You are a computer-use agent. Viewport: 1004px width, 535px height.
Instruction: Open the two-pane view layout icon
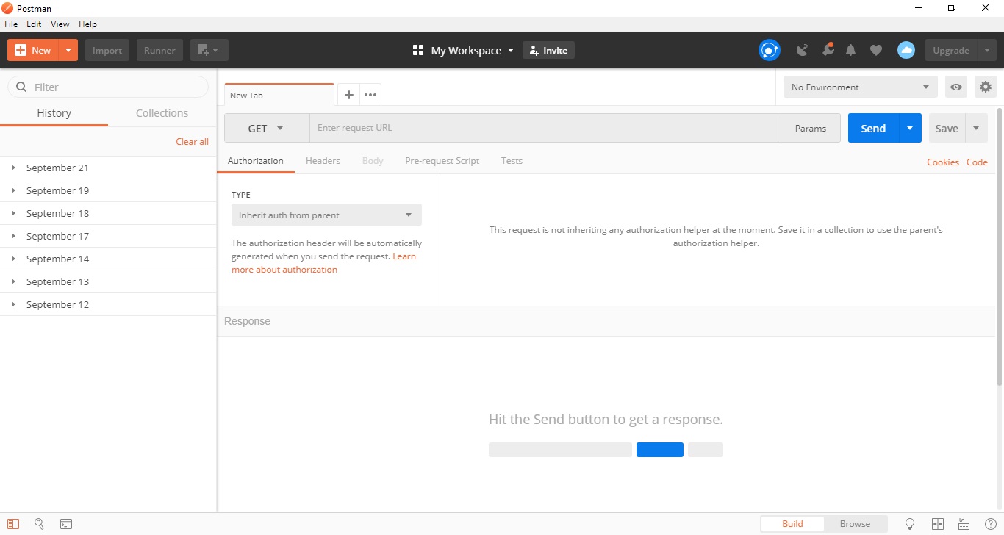pos(938,523)
